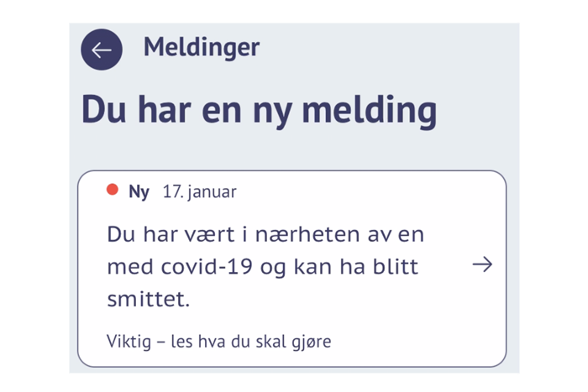Click the date '17. januar'
The height and width of the screenshot is (392, 588).
click(199, 192)
